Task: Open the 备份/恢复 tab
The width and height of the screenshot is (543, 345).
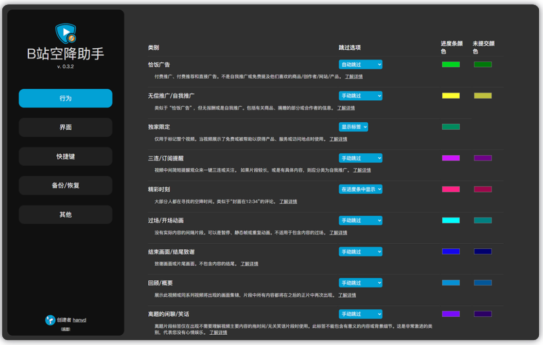Action: [66, 186]
